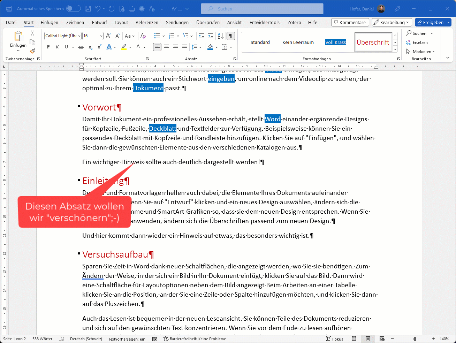Increase indent of the paragraph

pyautogui.click(x=211, y=36)
